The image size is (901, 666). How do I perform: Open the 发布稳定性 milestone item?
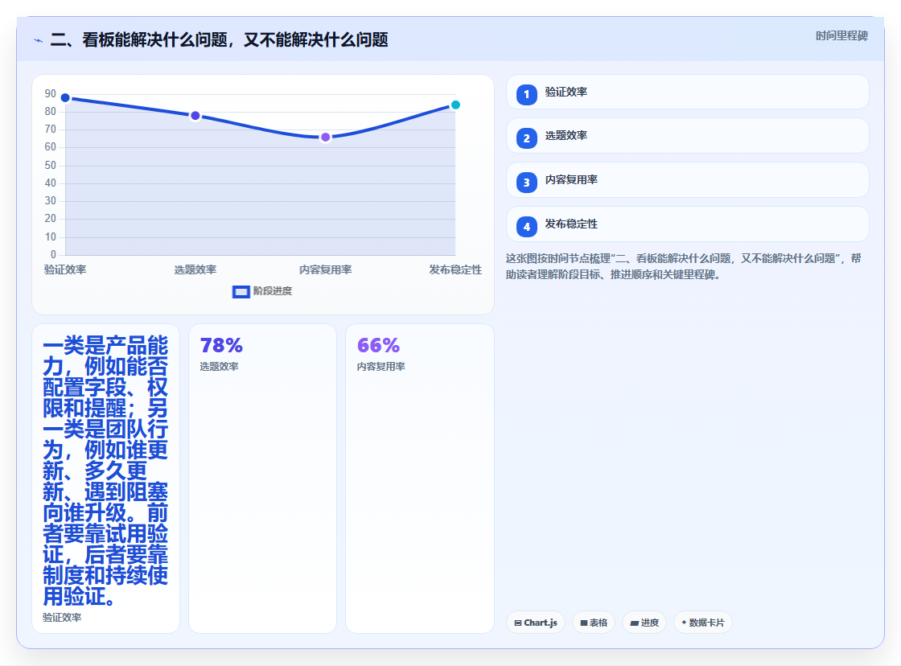click(687, 224)
